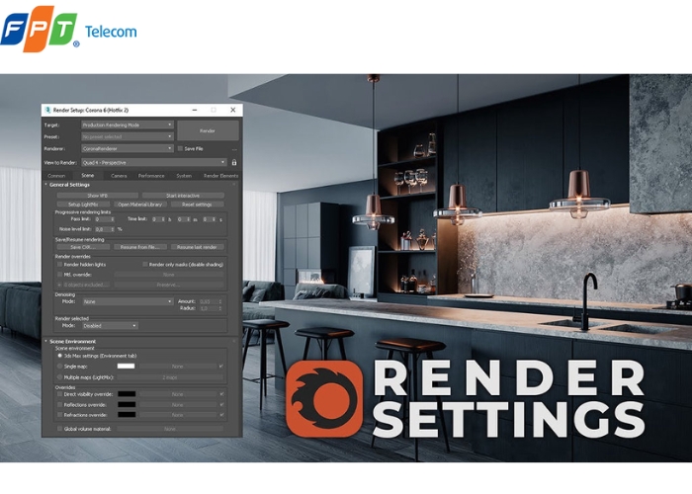Enable Reflections override checkbox
Viewport: 692px width, 494px height.
point(59,404)
